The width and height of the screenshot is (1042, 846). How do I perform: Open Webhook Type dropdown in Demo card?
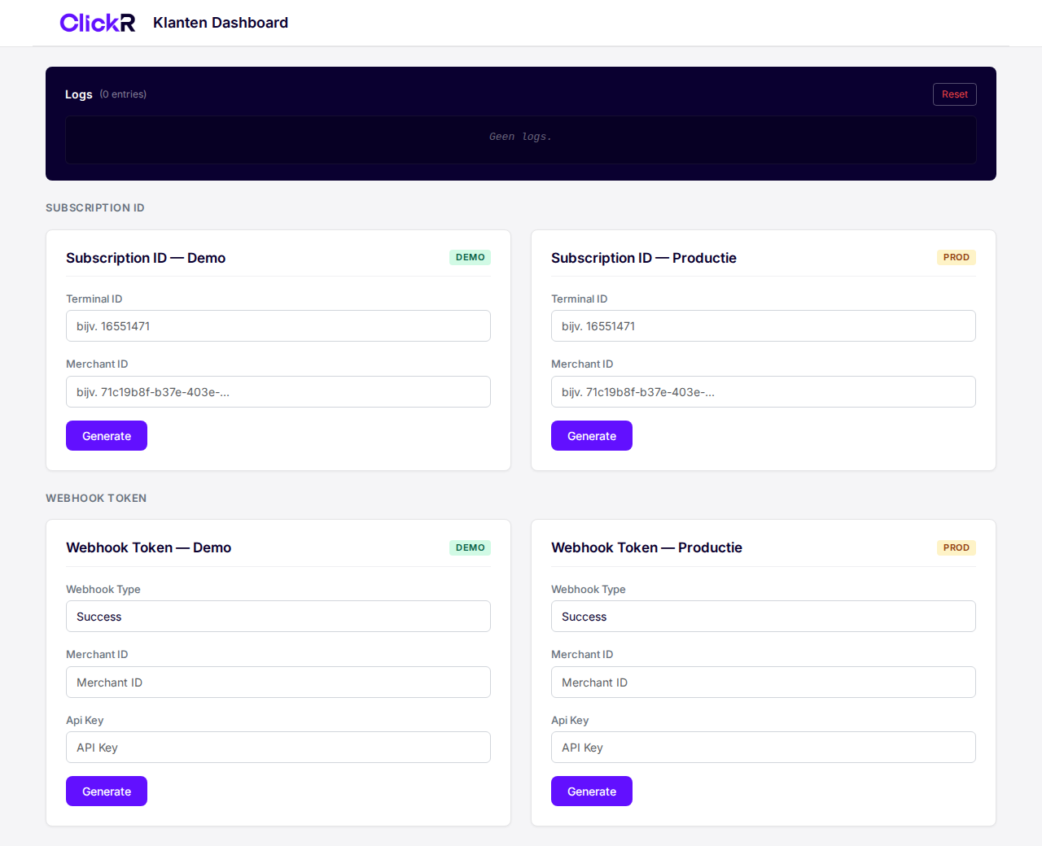click(278, 617)
